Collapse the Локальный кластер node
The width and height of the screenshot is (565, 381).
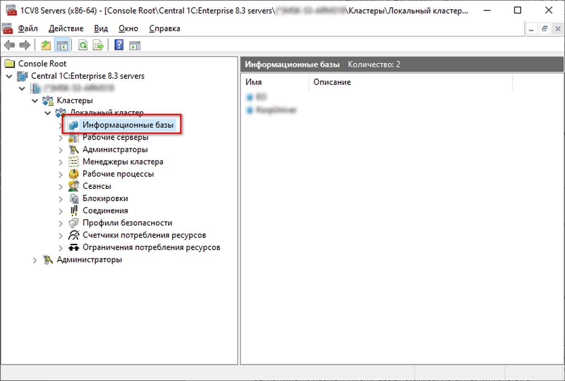coord(48,113)
